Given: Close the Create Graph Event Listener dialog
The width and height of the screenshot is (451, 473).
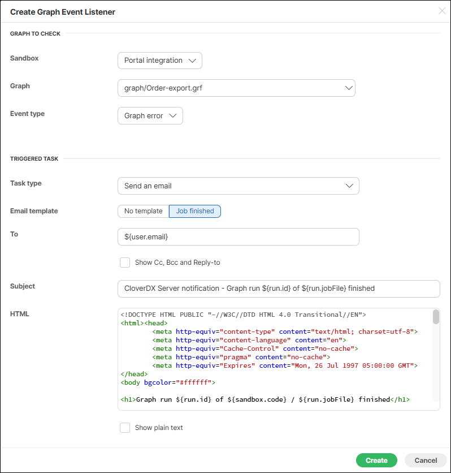Looking at the screenshot, I should click(x=442, y=11).
